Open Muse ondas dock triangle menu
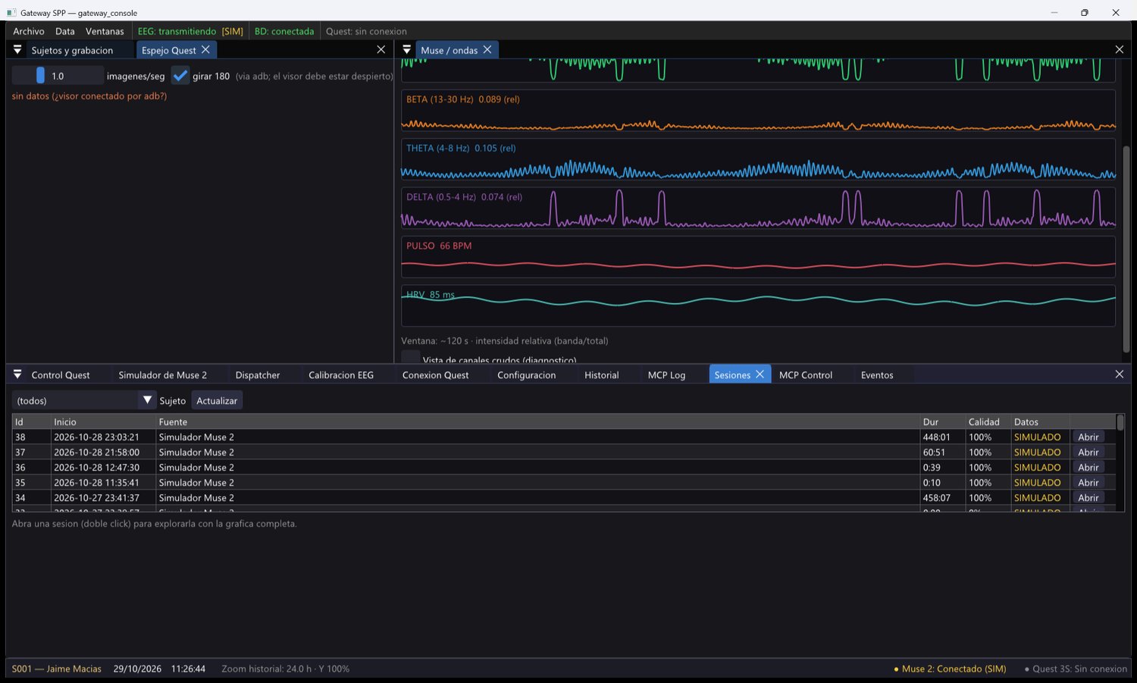1137x683 pixels. point(407,50)
